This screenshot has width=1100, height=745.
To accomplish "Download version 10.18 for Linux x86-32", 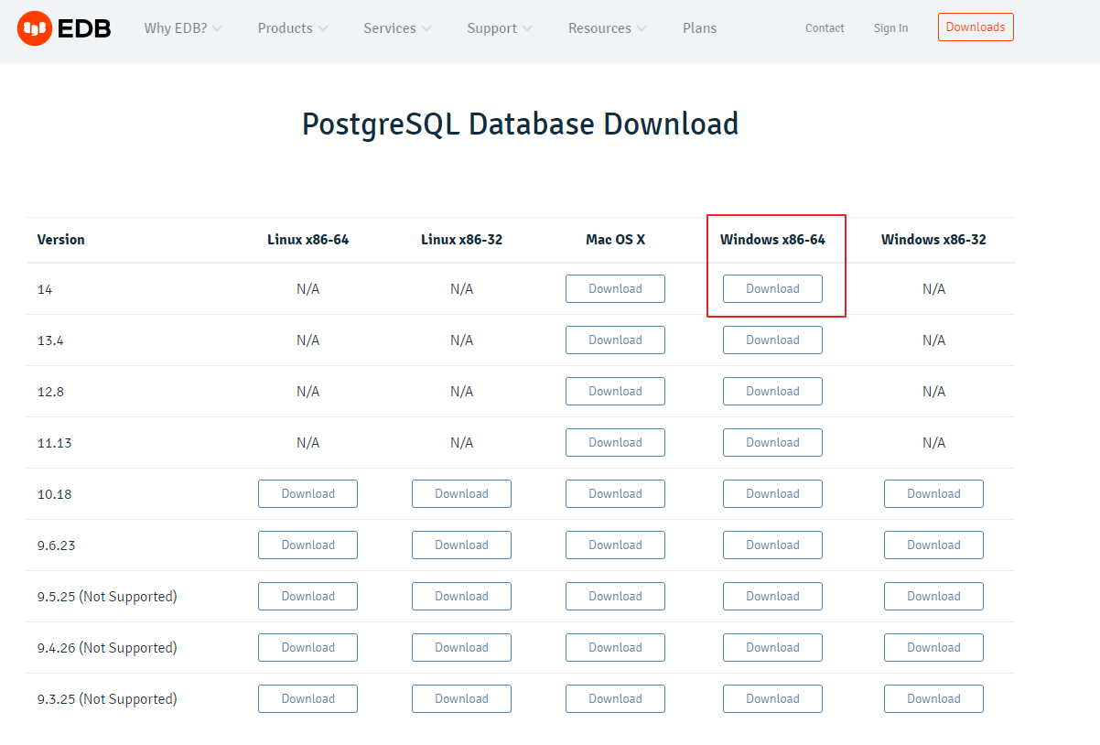I will (461, 493).
